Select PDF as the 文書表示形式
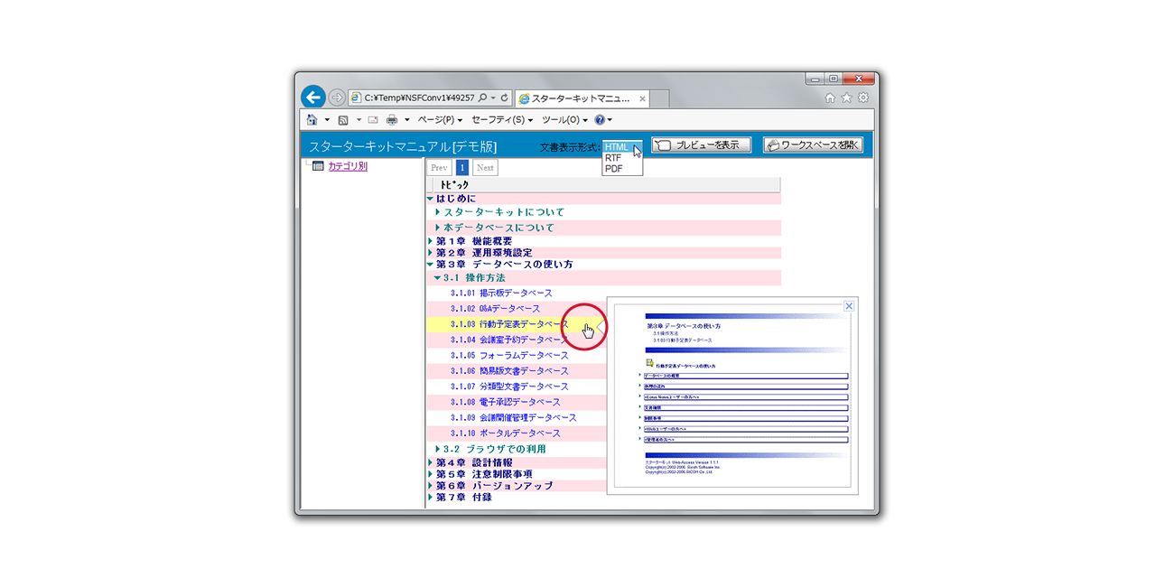1174x587 pixels. click(617, 168)
